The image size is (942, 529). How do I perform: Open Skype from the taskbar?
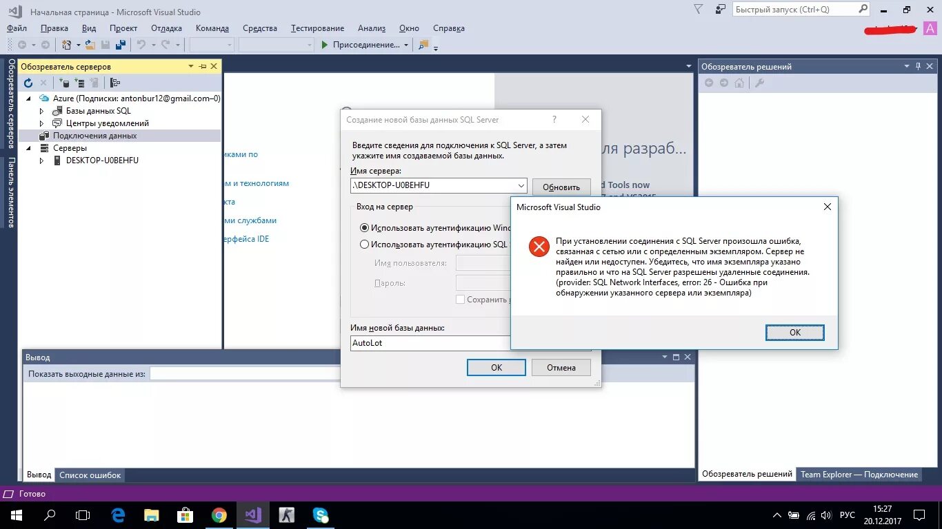point(320,515)
